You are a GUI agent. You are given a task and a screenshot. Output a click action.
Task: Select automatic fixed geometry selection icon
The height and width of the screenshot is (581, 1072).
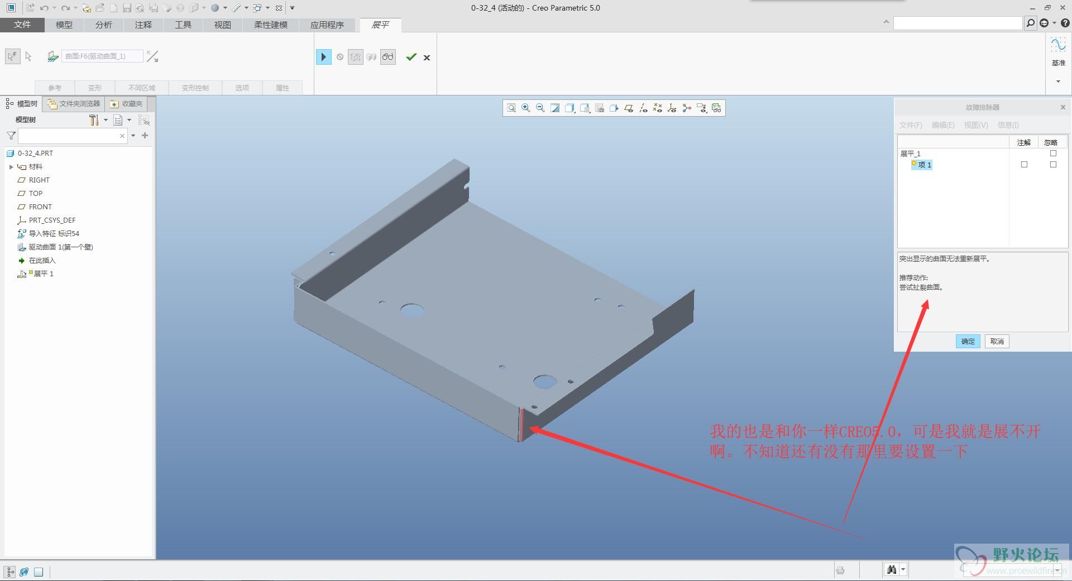[13, 56]
